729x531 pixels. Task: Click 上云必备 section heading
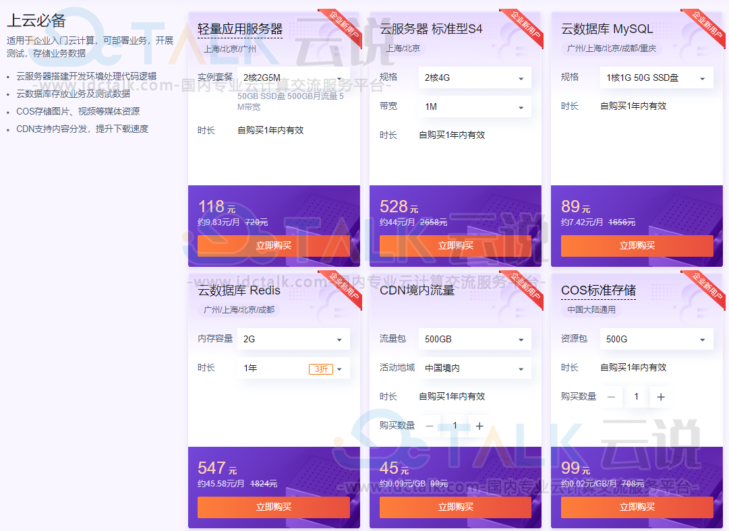click(36, 20)
